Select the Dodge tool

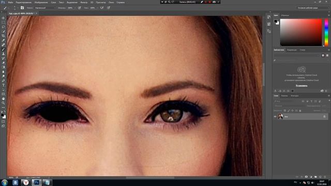point(3,76)
